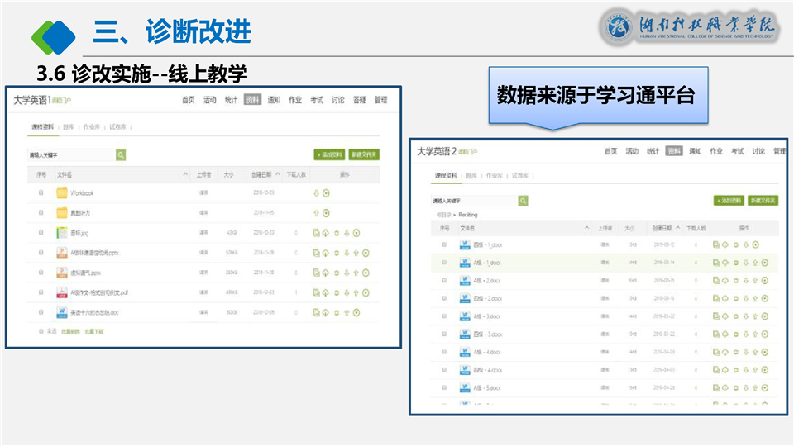The height and width of the screenshot is (446, 794).
Task: Click Word icon of 英语十六时态总结.doc
Action: pyautogui.click(x=62, y=312)
